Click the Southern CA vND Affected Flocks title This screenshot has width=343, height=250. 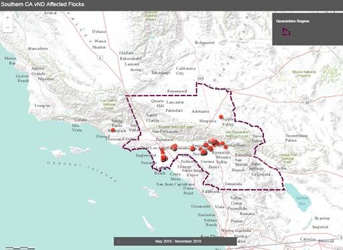click(42, 4)
